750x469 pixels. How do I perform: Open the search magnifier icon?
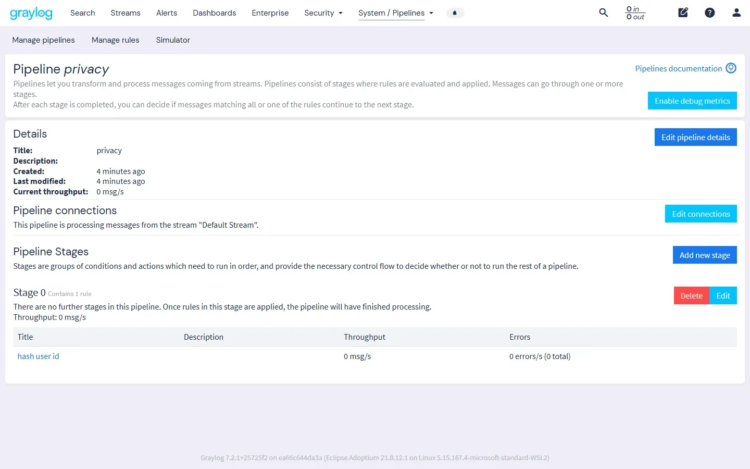pos(604,13)
